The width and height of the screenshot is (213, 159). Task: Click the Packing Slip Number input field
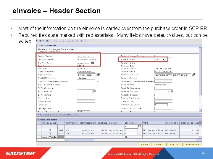163,98
